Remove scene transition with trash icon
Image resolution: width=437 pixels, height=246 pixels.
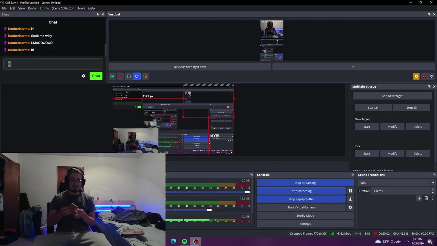pos(426,198)
